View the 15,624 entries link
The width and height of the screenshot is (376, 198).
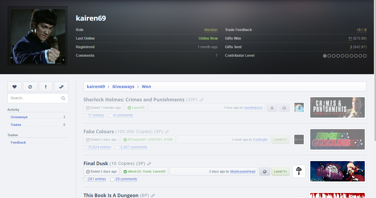[99, 147]
